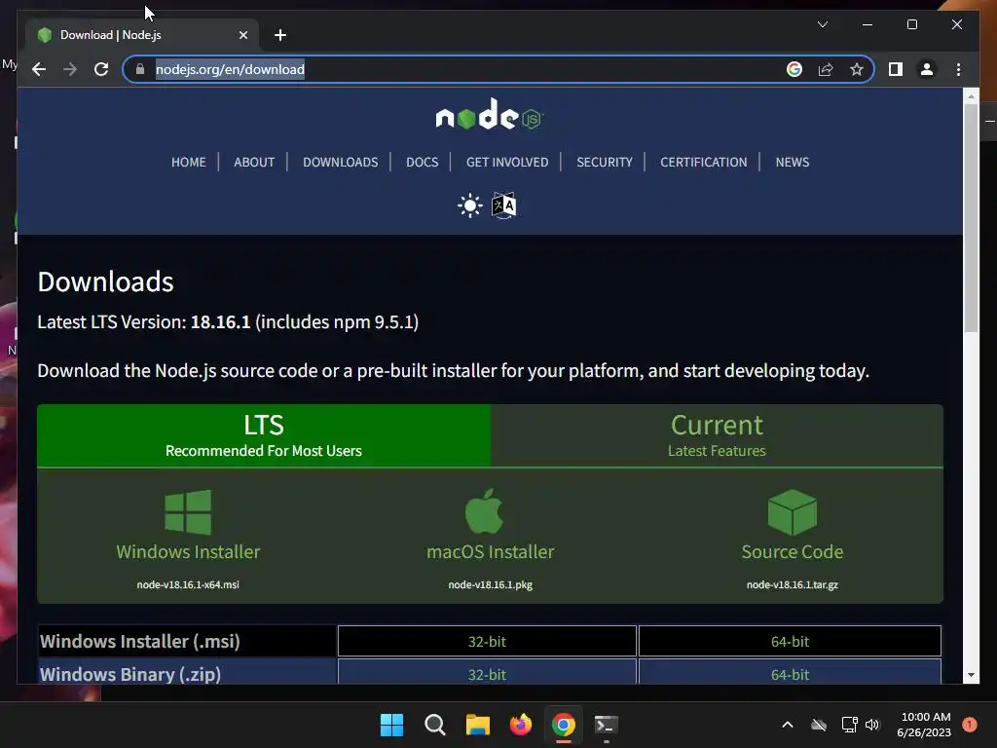
Task: Click node-v18.16.1-x64.msi filename
Action: tap(188, 584)
